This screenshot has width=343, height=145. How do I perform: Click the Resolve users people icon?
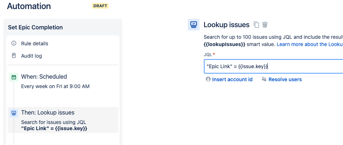pyautogui.click(x=264, y=79)
